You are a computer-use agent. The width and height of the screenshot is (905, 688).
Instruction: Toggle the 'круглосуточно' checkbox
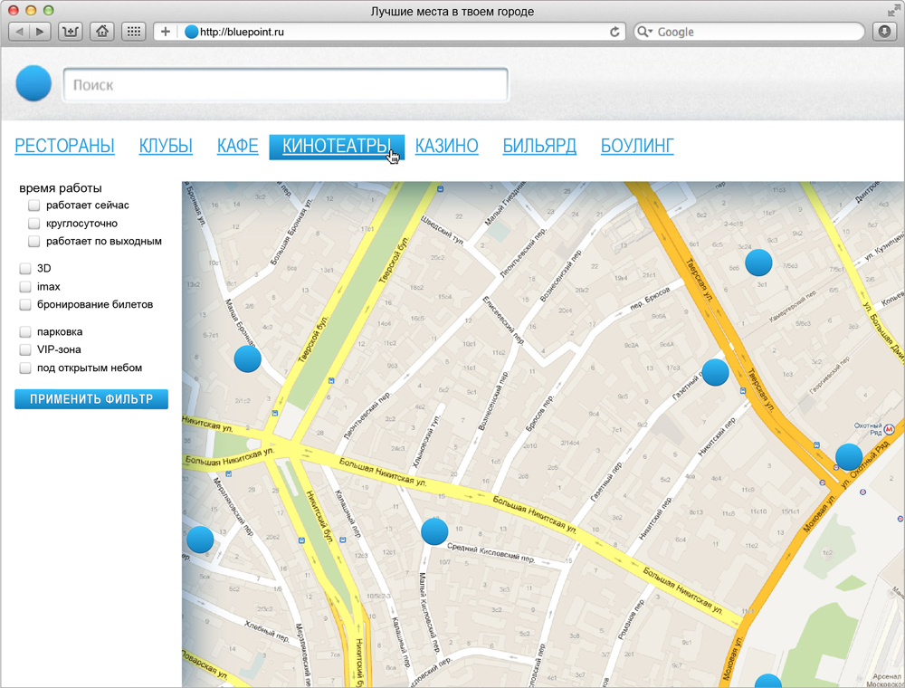pyautogui.click(x=34, y=224)
